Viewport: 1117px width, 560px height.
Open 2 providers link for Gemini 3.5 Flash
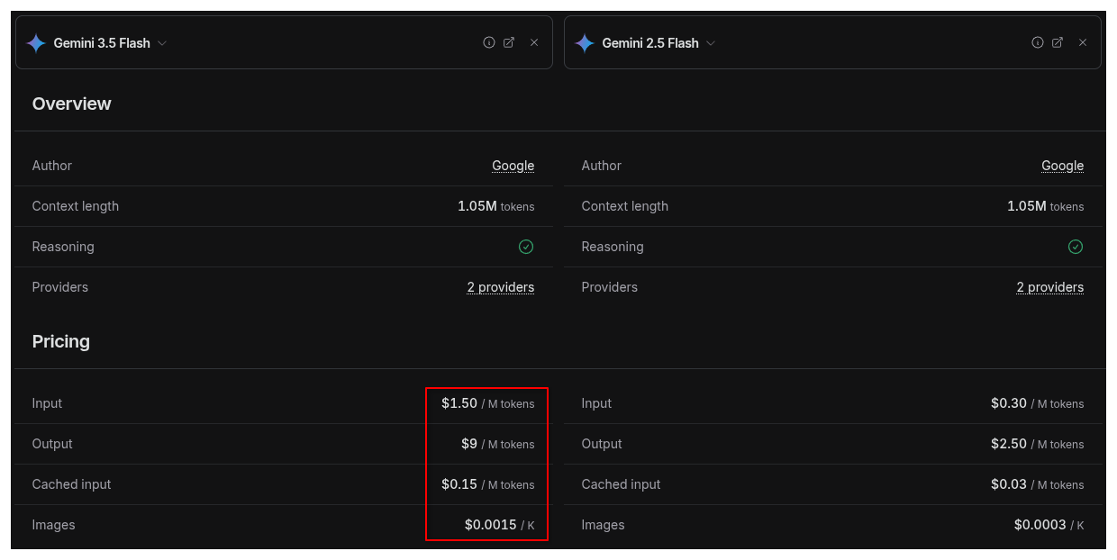pyautogui.click(x=501, y=287)
